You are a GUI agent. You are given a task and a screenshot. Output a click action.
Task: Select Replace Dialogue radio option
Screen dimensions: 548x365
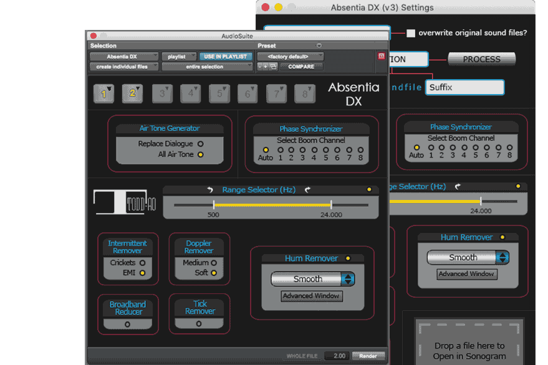(201, 144)
